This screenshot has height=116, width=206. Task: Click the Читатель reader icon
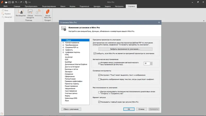tap(38, 13)
